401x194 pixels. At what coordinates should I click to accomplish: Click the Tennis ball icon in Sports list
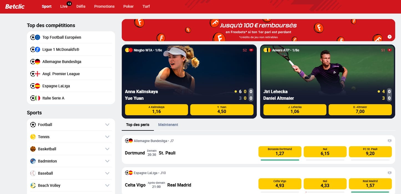33,137
